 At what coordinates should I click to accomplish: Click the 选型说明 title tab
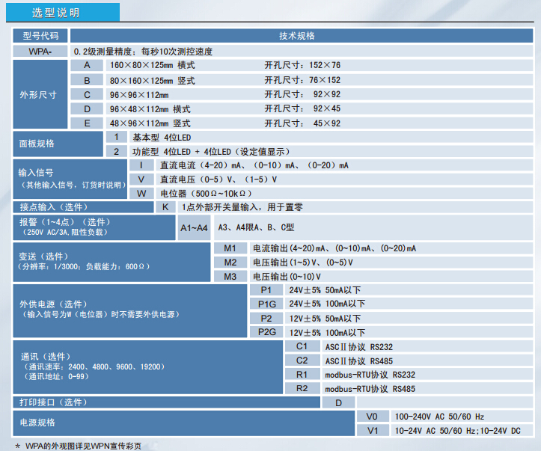(x=56, y=13)
